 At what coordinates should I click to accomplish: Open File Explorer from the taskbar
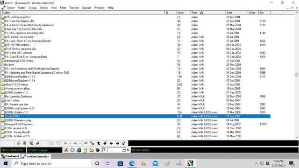click(x=143, y=163)
